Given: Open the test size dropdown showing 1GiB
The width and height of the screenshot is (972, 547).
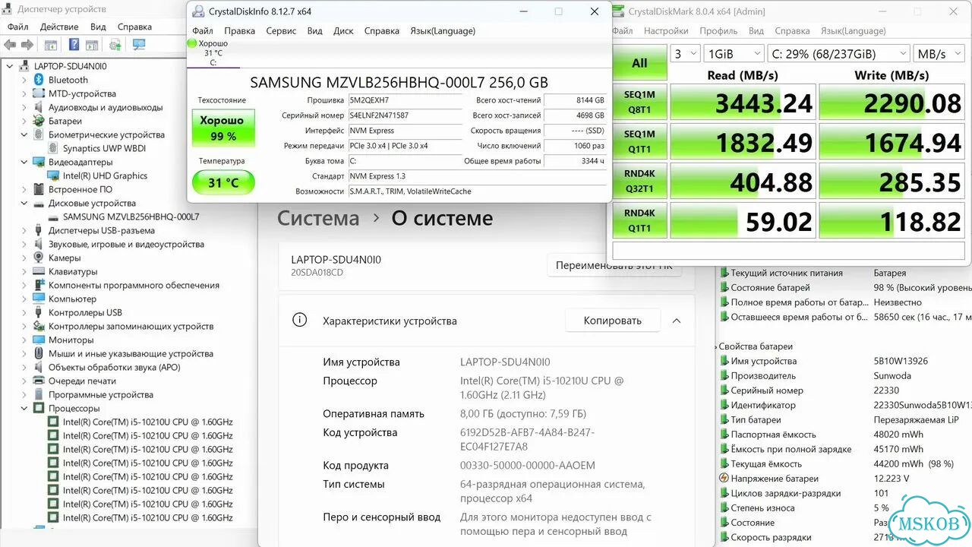Looking at the screenshot, I should [734, 54].
